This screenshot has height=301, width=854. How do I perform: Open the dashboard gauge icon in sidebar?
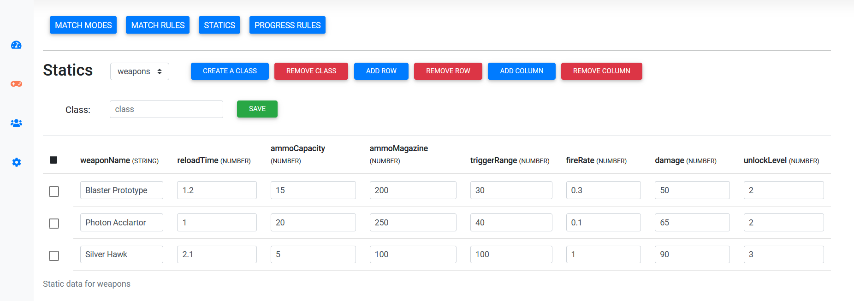click(16, 45)
